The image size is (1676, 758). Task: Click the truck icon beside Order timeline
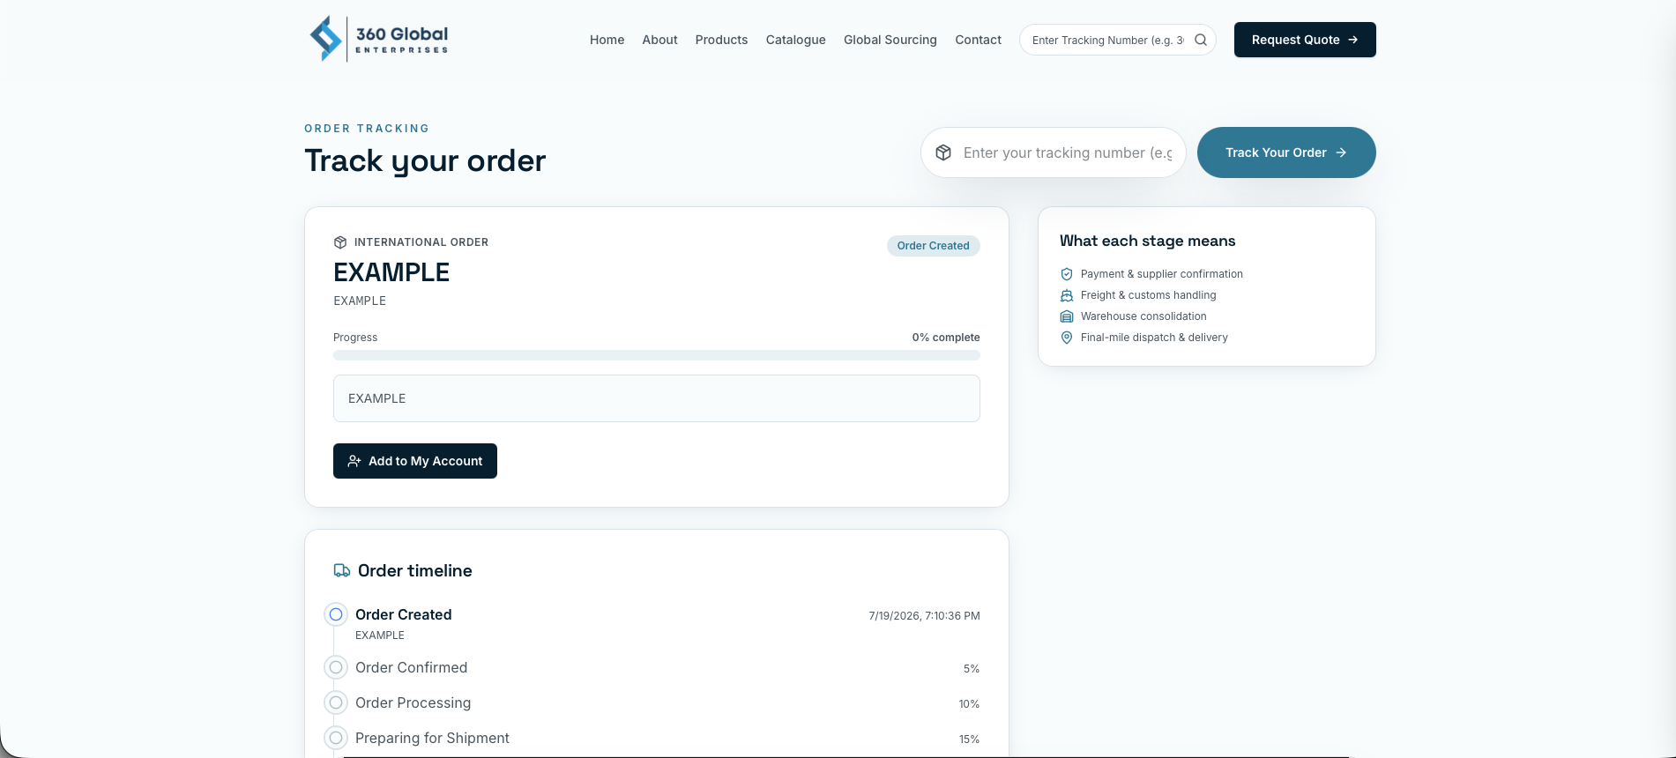342,570
